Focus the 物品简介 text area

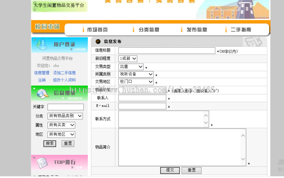[182, 147]
